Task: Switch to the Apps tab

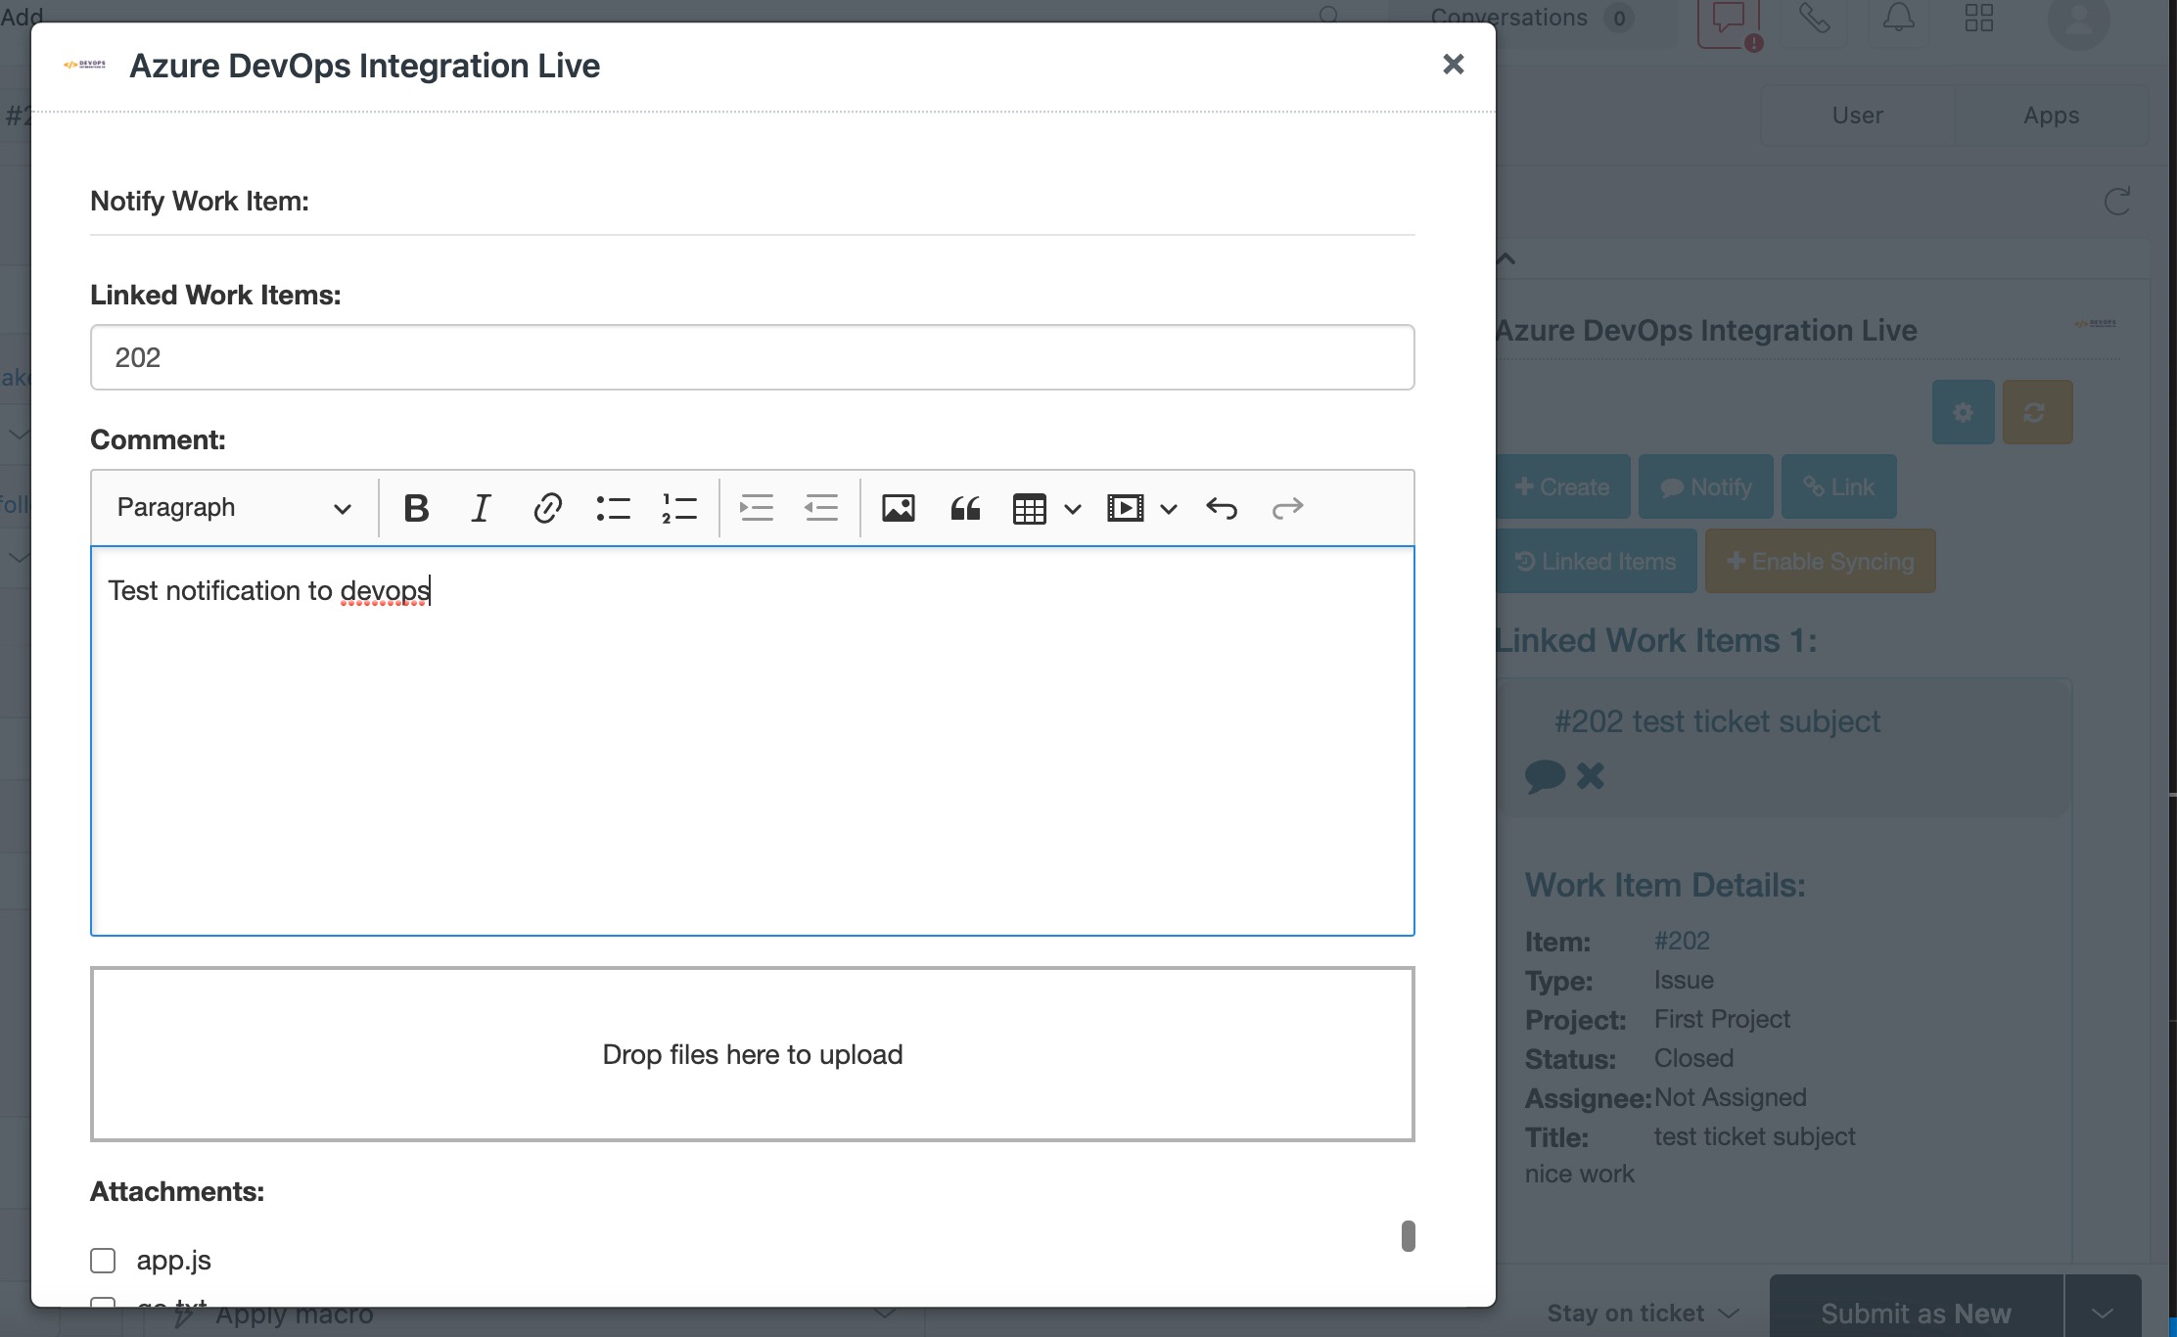Action: coord(2051,115)
